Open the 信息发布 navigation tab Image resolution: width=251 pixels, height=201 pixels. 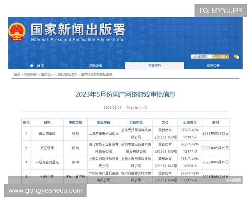[x=95, y=66]
